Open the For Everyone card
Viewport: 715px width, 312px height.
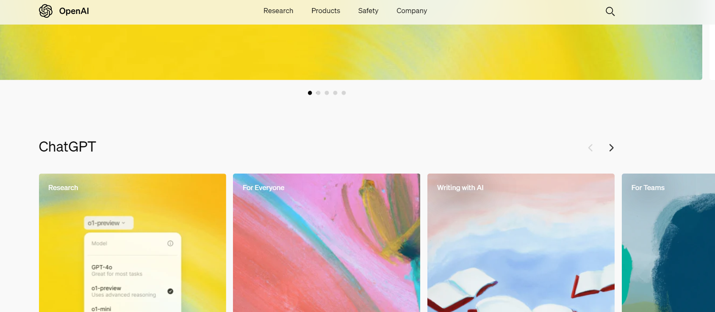[x=327, y=243]
